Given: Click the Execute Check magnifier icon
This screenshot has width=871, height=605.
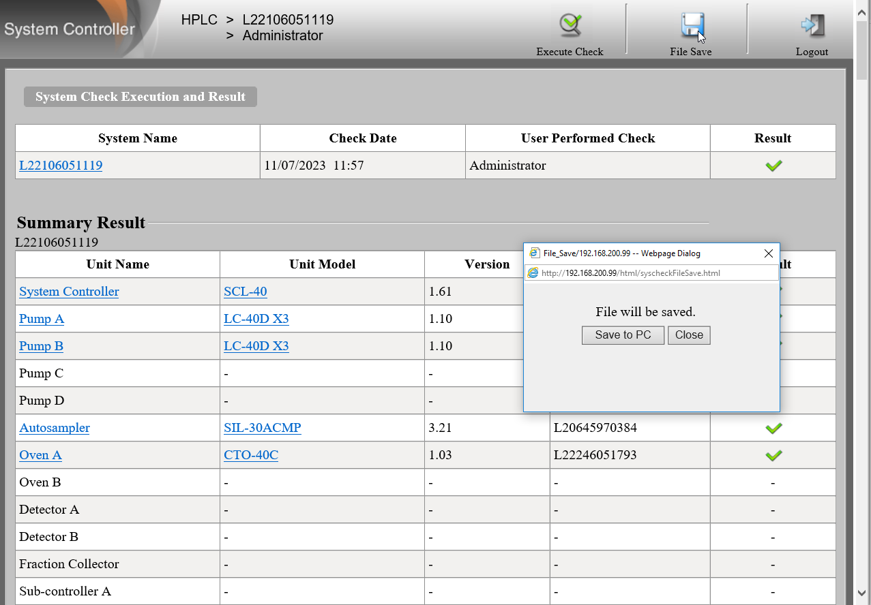Looking at the screenshot, I should coord(570,26).
